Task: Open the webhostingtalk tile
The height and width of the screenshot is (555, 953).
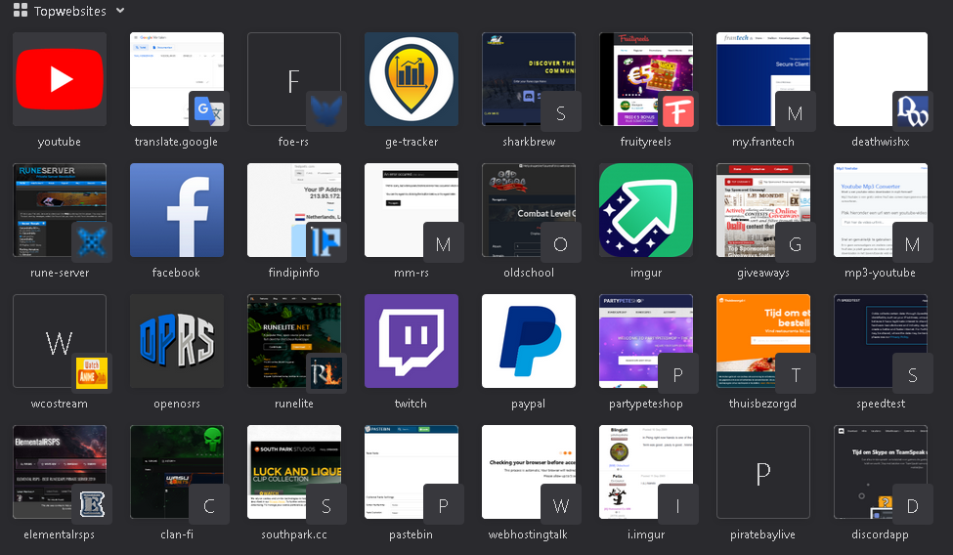Action: 529,472
